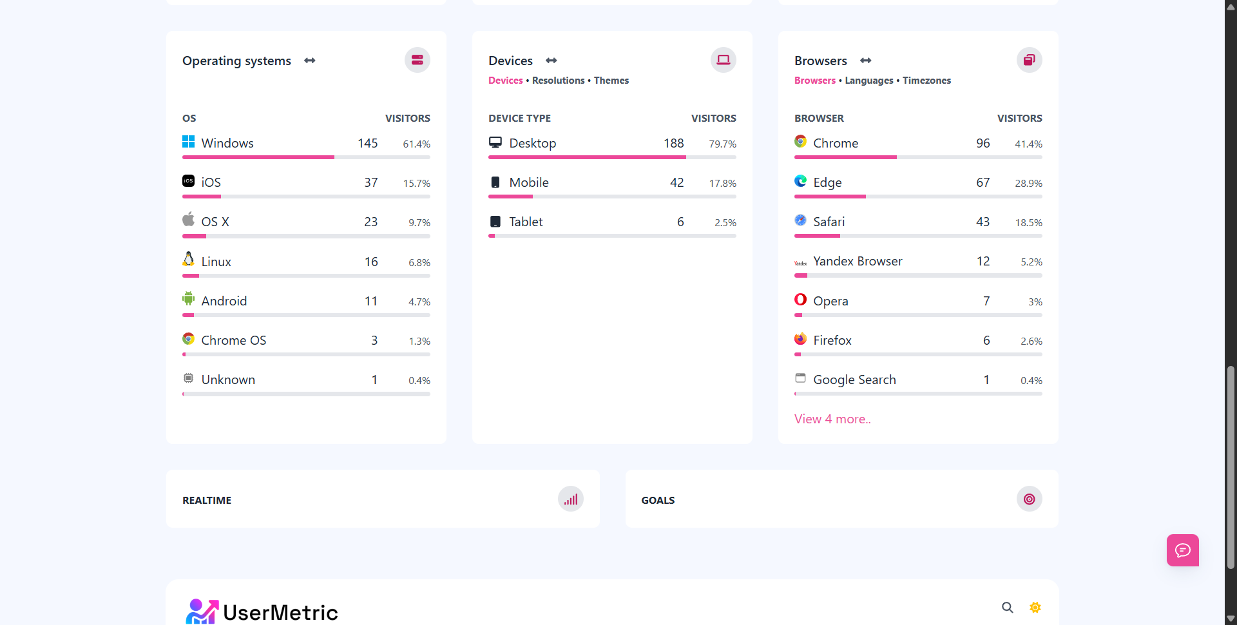Click the Yandex Browser name
This screenshot has height=625, width=1237.
[x=858, y=261]
